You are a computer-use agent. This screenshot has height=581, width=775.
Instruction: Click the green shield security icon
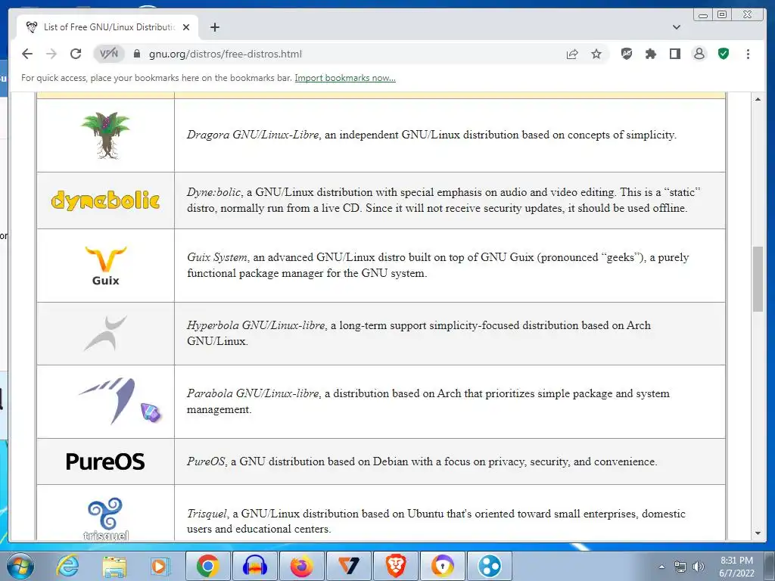[724, 54]
